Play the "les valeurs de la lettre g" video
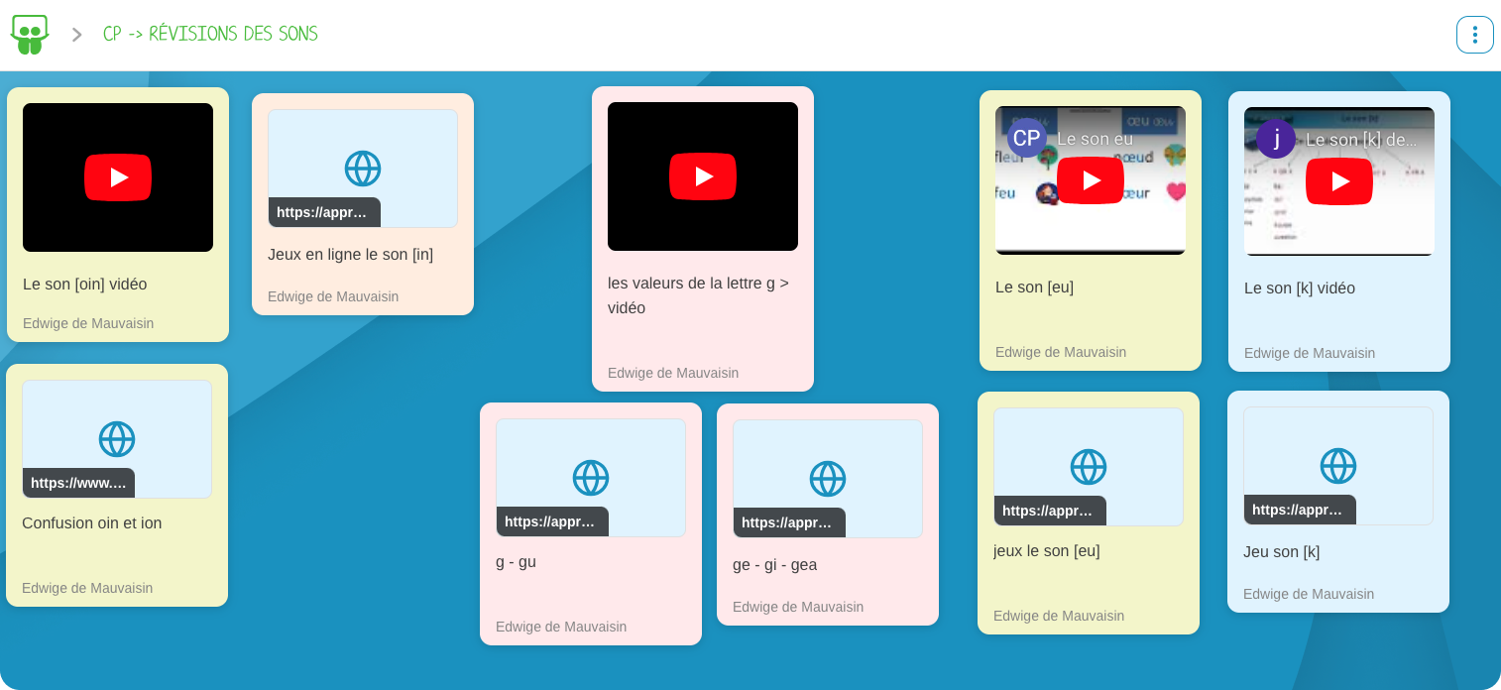Image resolution: width=1501 pixels, height=690 pixels. pos(703,175)
